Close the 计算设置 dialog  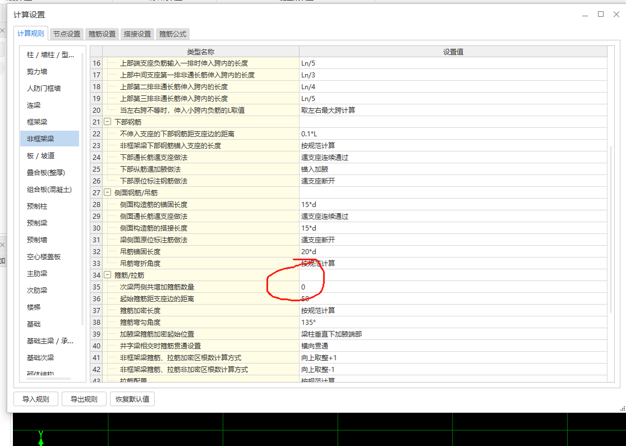coord(616,15)
